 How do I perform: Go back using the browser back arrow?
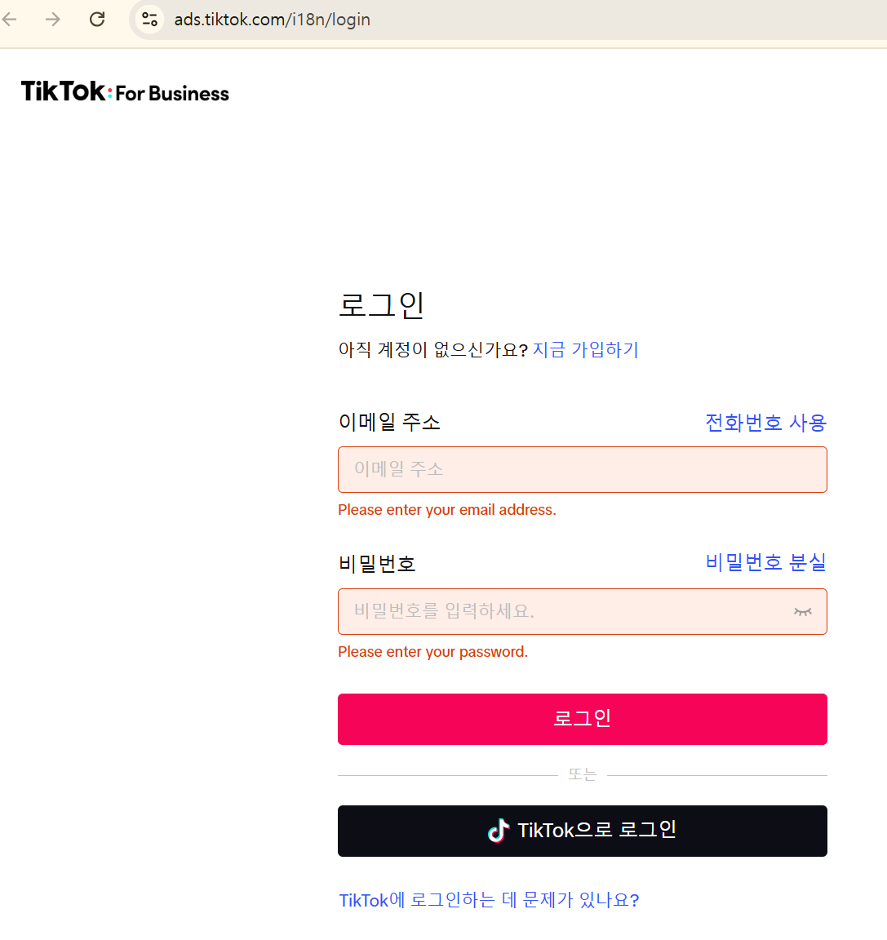(10, 20)
